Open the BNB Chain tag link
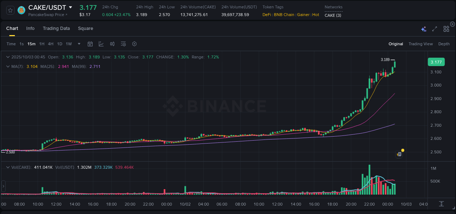Screen dimensions: 456x214 click(x=284, y=15)
